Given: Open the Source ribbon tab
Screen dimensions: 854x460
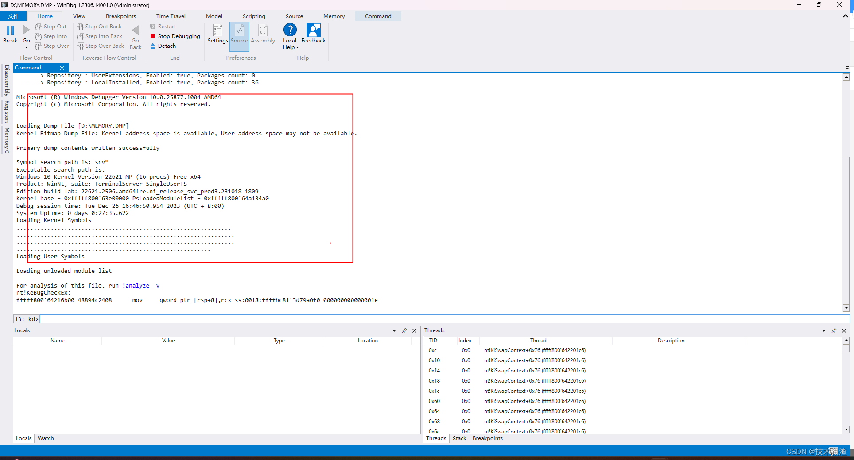Looking at the screenshot, I should 294,16.
